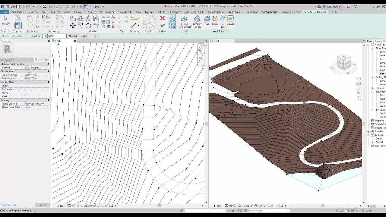Open the Collaborate ribbon tab

coord(126,12)
